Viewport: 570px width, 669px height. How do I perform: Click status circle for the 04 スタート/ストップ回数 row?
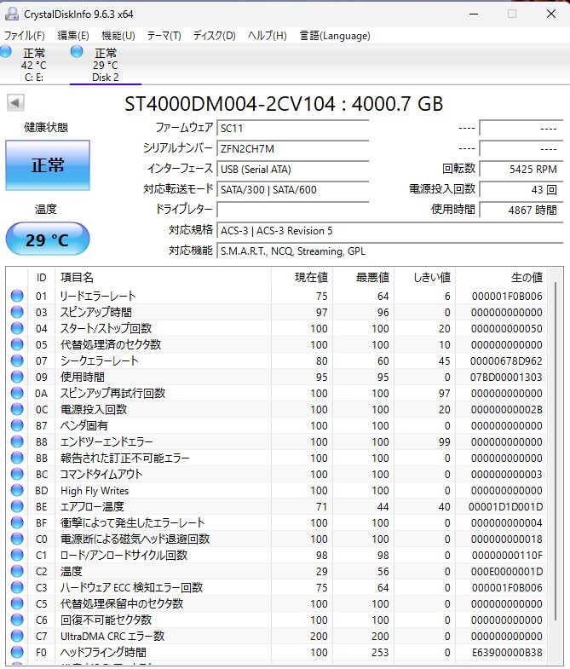(17, 328)
